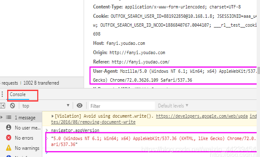
Task: Open the top context dropdown
Action: point(46,106)
